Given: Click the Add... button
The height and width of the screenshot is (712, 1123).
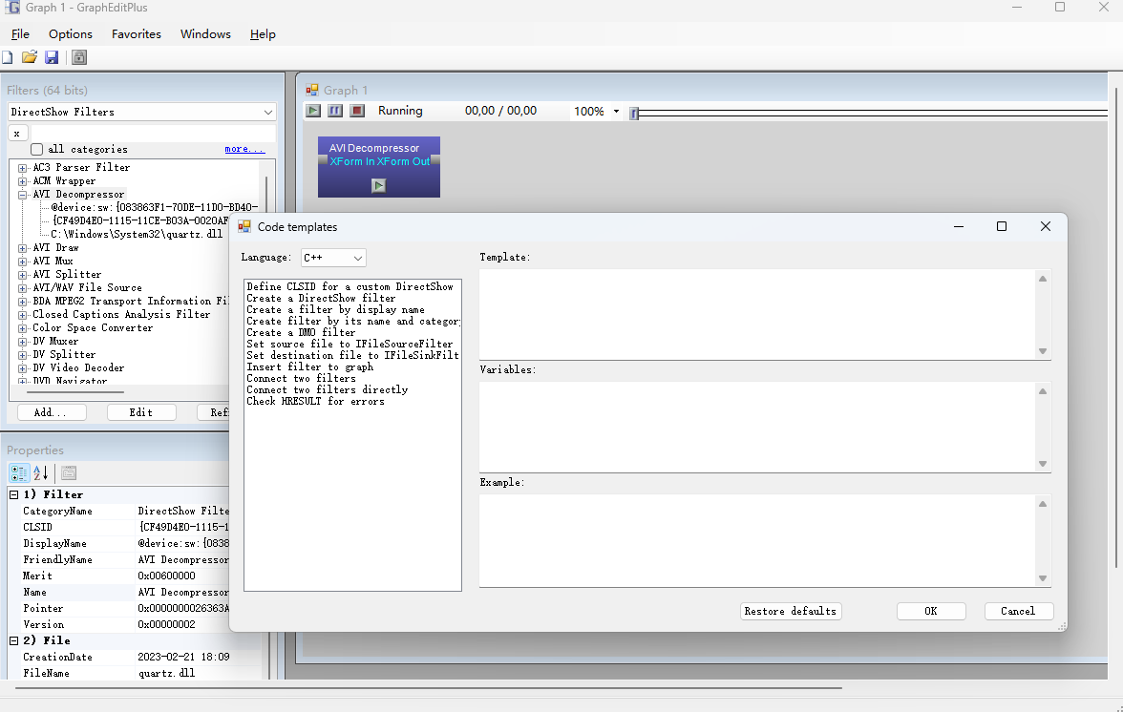Looking at the screenshot, I should pyautogui.click(x=51, y=412).
